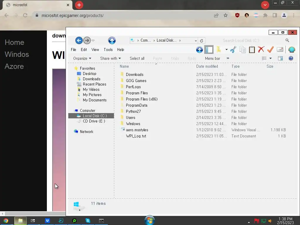
Task: Open the Help menu
Action: coord(120,50)
